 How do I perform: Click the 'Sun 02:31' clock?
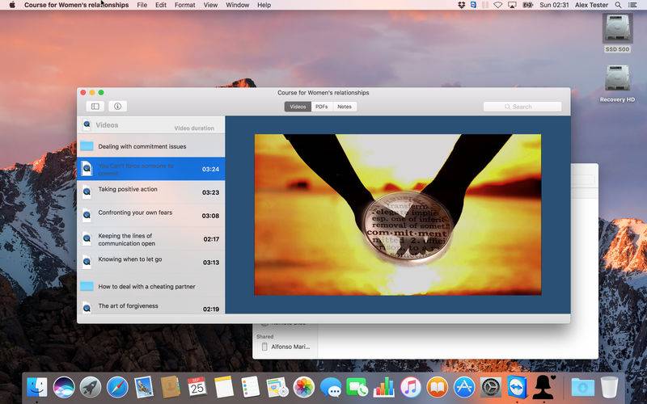click(554, 5)
